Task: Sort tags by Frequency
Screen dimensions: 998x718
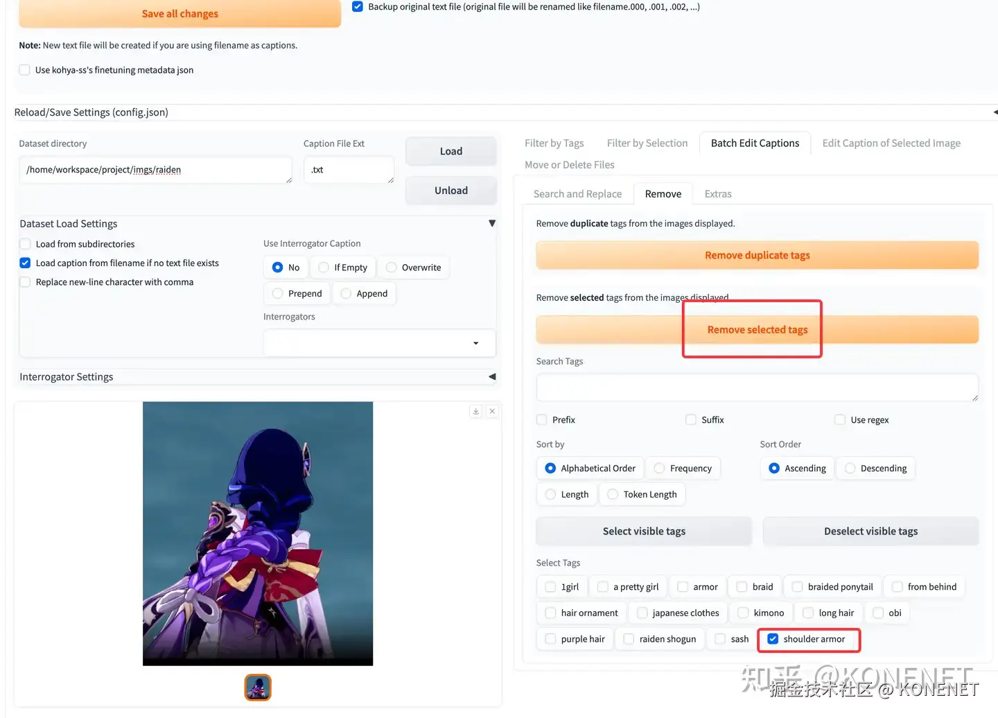Action: click(x=683, y=469)
